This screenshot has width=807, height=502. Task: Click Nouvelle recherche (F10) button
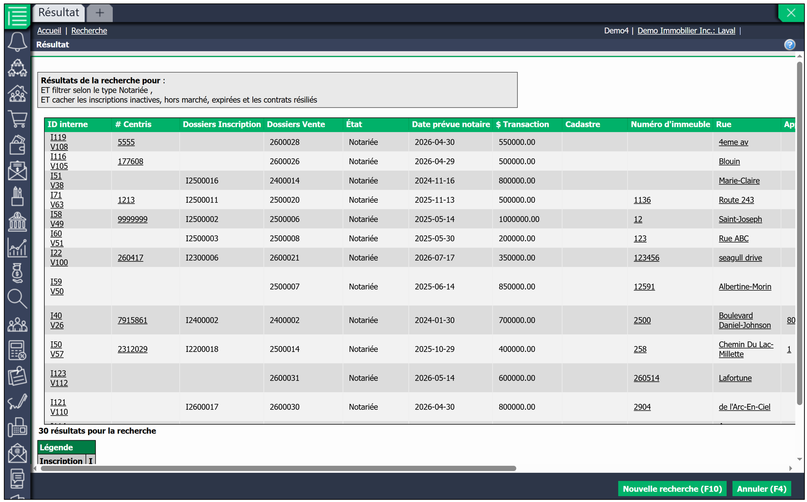[x=672, y=489]
